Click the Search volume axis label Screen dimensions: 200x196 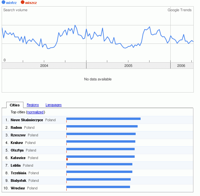pos(16,10)
